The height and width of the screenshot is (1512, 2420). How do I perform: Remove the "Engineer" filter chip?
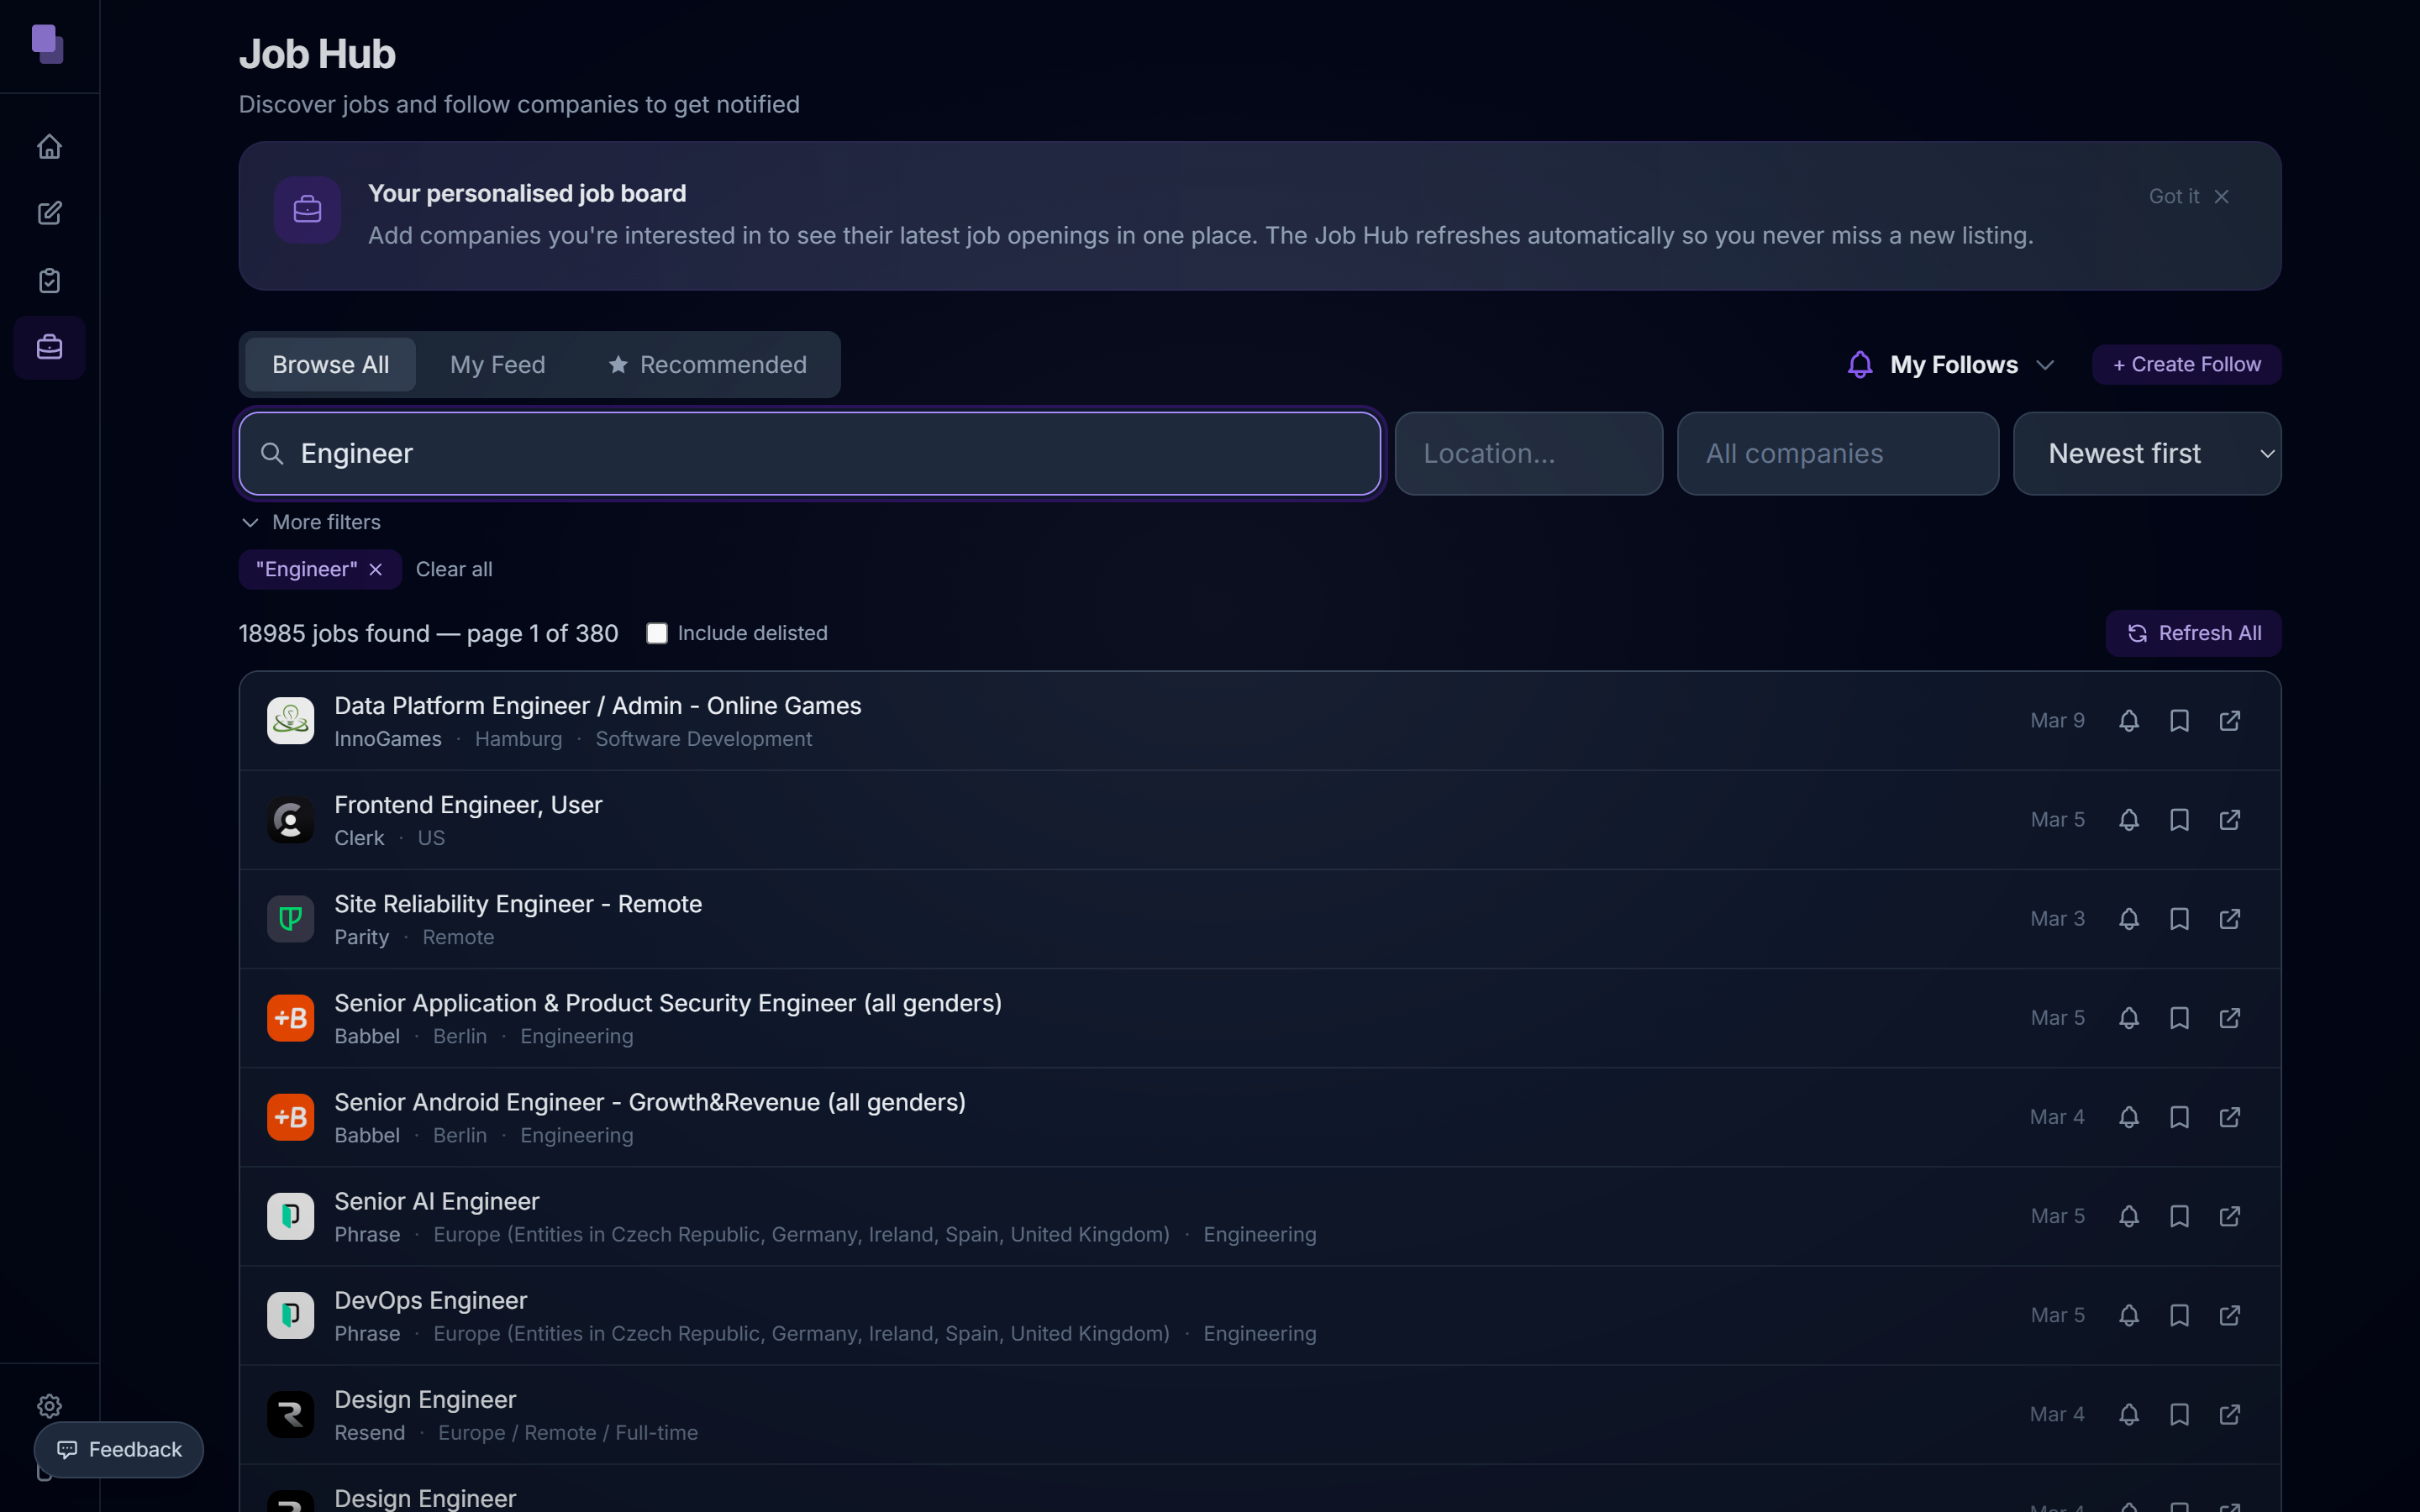tap(375, 569)
